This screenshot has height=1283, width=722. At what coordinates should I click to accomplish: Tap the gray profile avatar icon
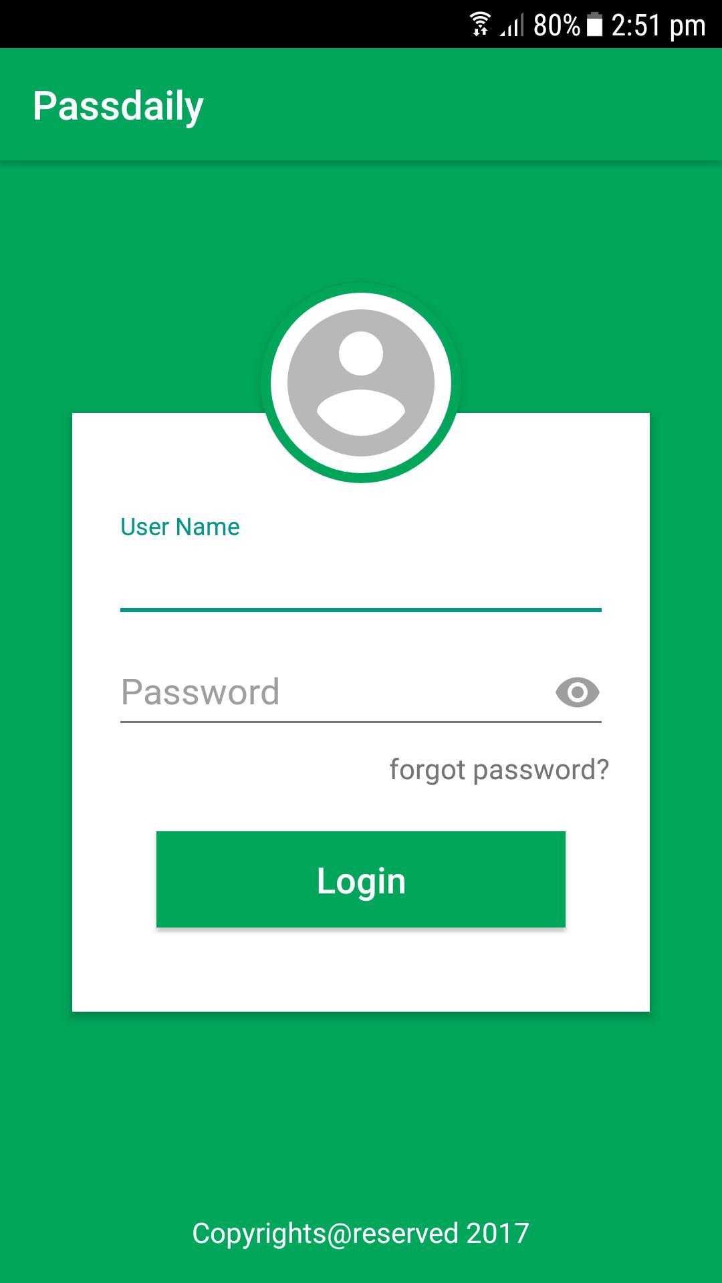point(361,383)
